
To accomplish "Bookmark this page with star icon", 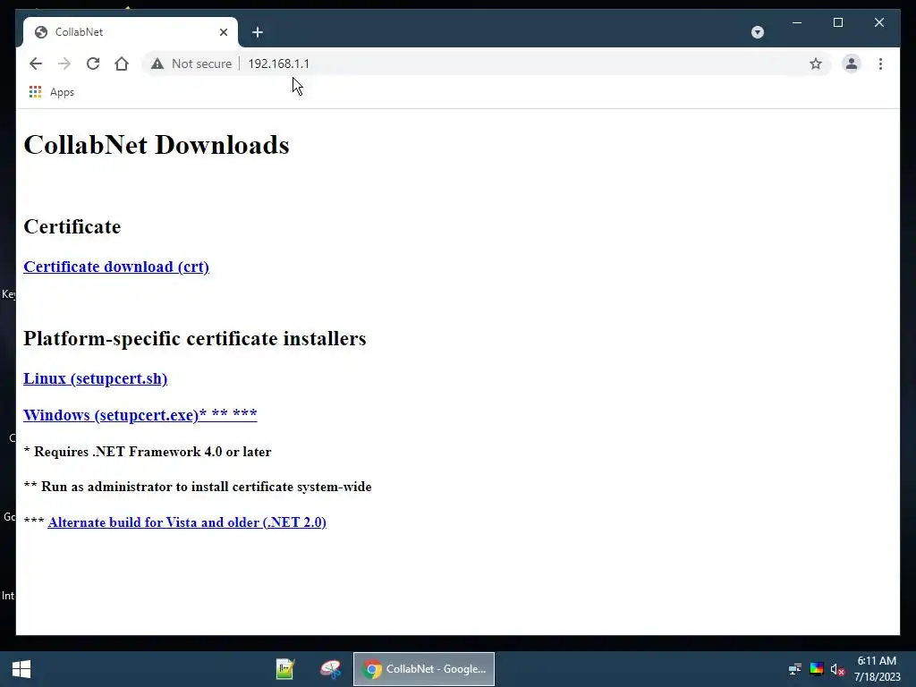I will [x=816, y=64].
